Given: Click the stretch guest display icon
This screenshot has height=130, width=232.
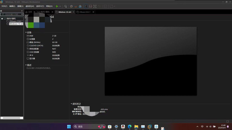Looking at the screenshot, I should [x=111, y=6].
